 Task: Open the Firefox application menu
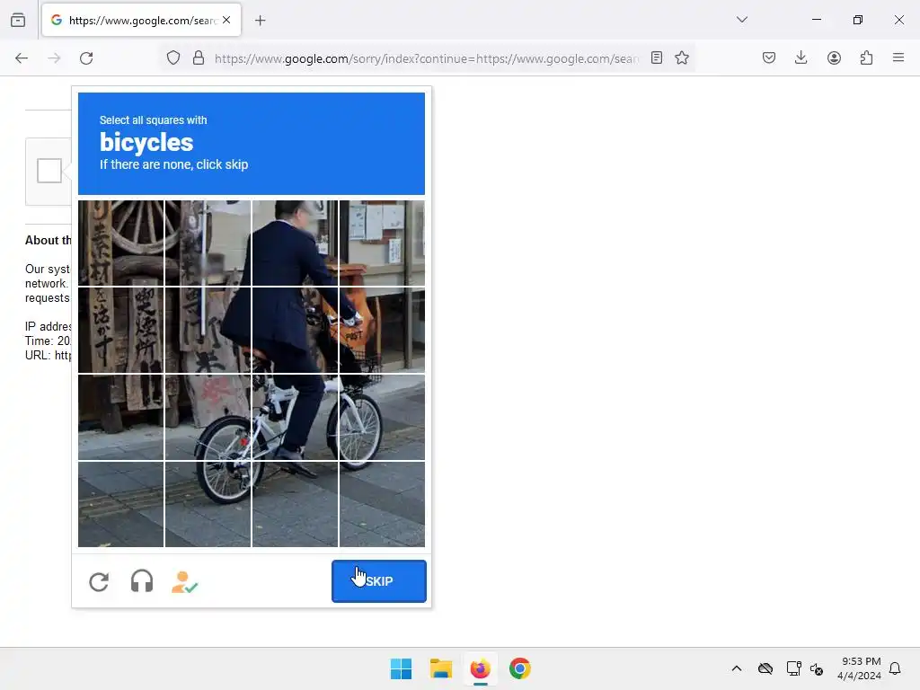pos(898,57)
